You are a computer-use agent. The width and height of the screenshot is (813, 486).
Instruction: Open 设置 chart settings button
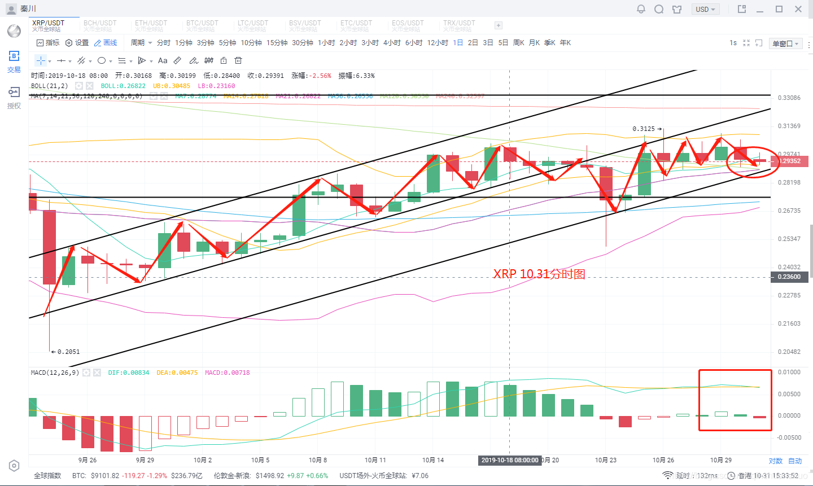click(x=77, y=43)
